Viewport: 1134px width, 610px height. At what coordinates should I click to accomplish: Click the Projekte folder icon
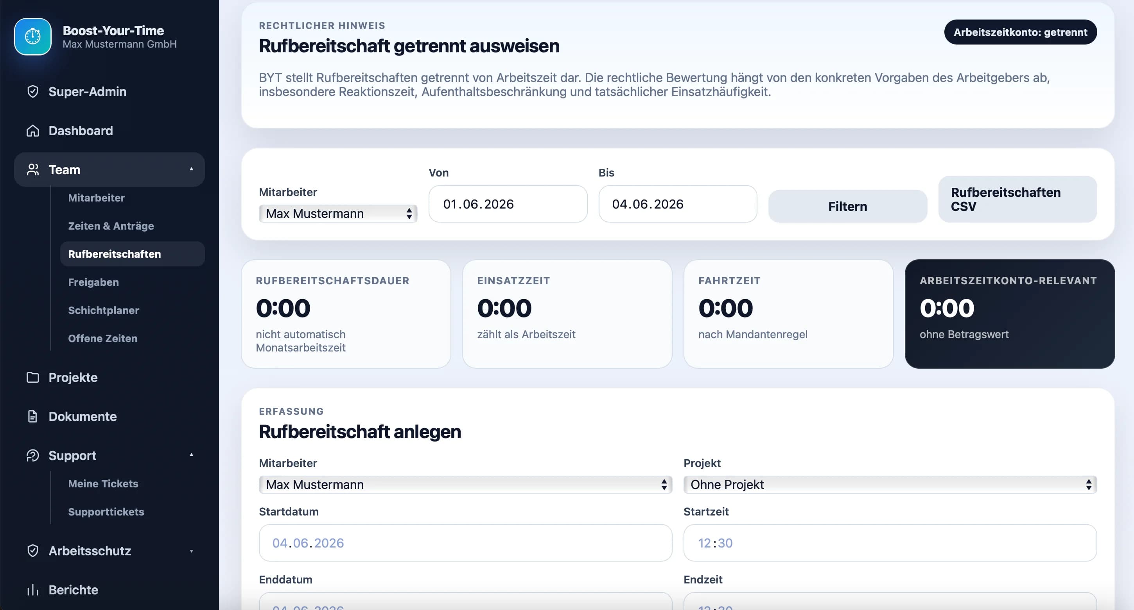click(x=32, y=377)
